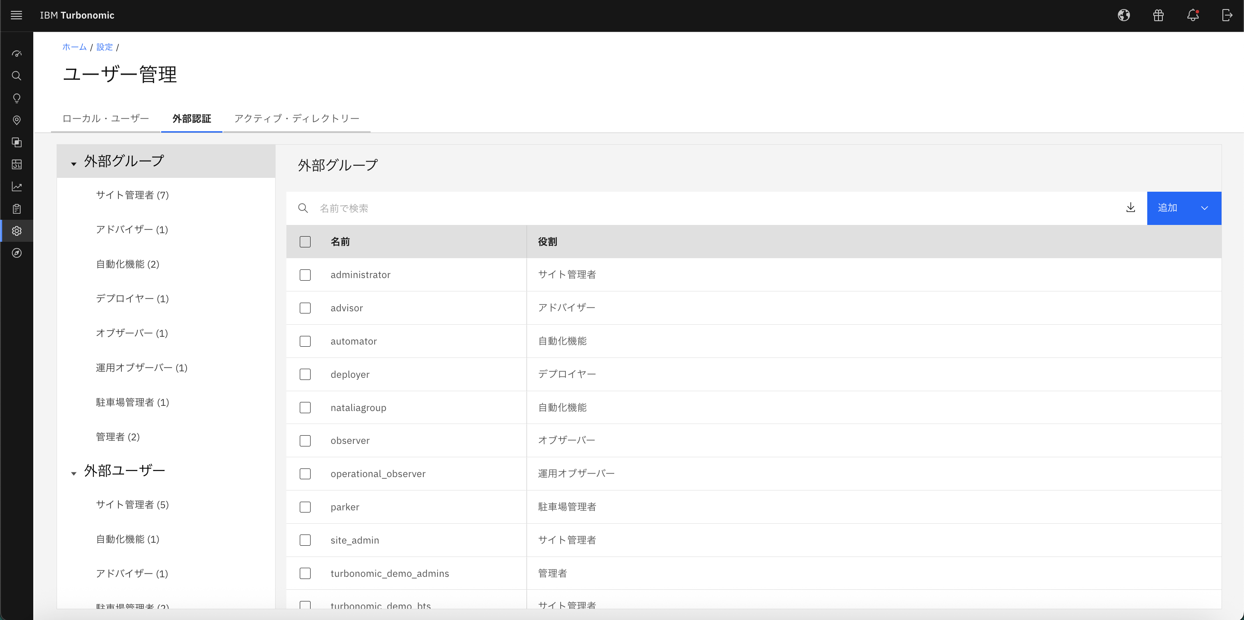Click the lightbulb icon in sidebar
The width and height of the screenshot is (1244, 620).
[x=16, y=98]
